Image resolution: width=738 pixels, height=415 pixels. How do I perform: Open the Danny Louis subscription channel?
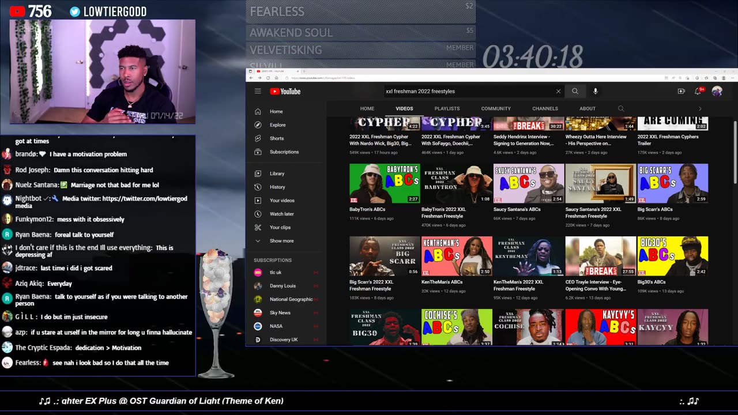(x=286, y=286)
